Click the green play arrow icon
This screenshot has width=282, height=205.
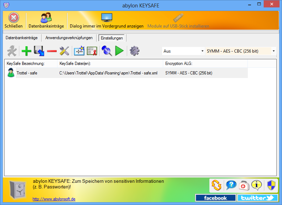tap(119, 51)
